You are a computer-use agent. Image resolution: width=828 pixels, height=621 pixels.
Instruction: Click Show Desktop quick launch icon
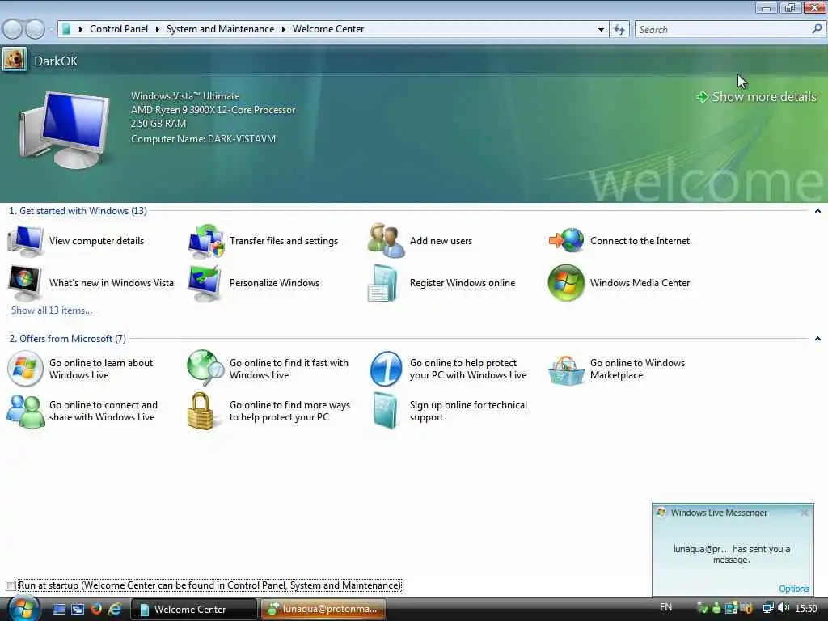59,609
